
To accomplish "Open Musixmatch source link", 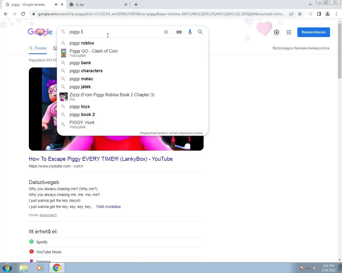I will pos(48,215).
